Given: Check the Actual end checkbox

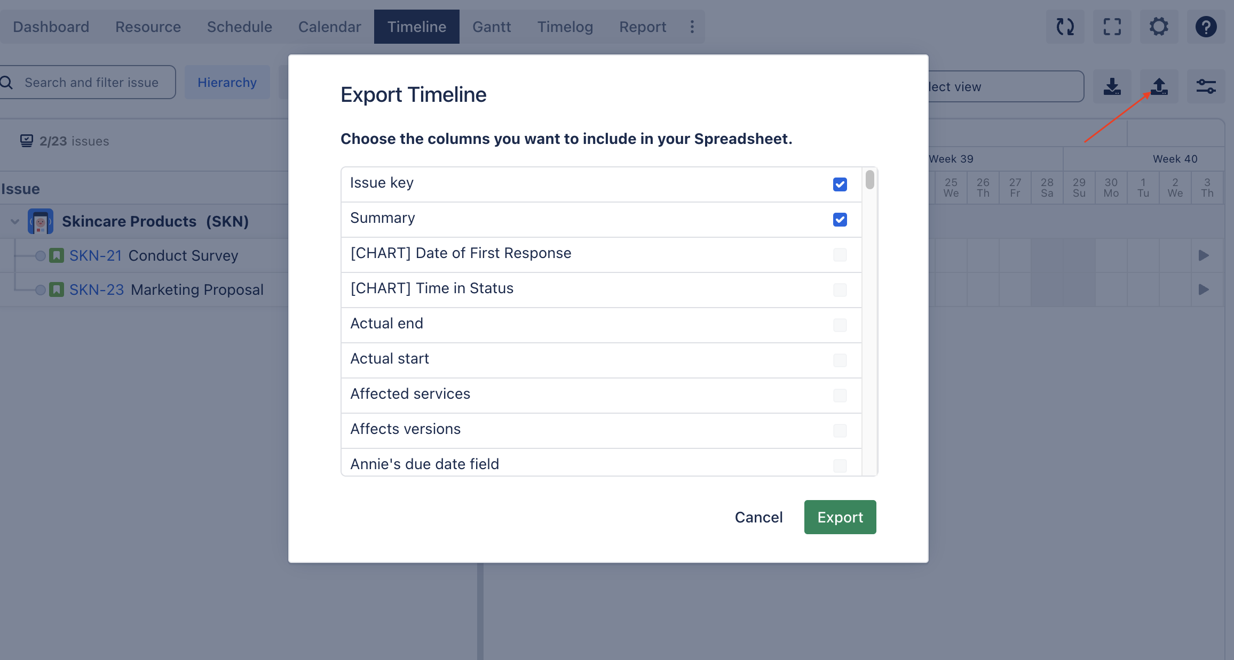Looking at the screenshot, I should 840,325.
